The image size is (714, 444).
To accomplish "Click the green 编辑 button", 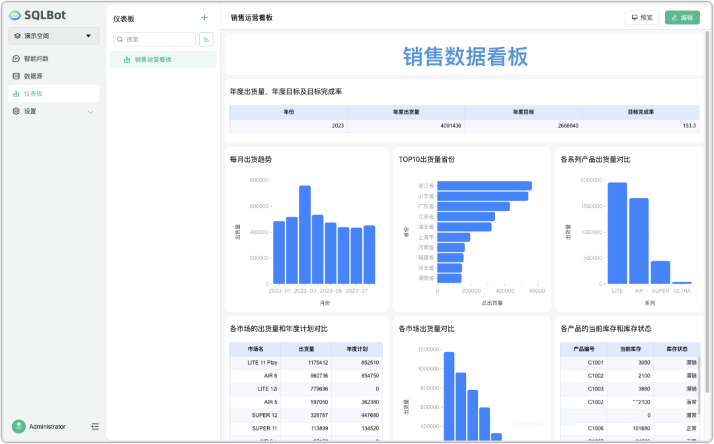I will click(x=682, y=18).
